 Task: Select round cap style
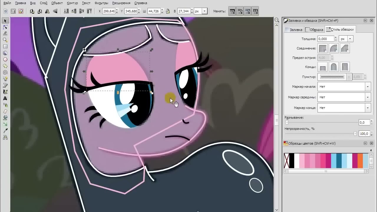pyautogui.click(x=334, y=67)
